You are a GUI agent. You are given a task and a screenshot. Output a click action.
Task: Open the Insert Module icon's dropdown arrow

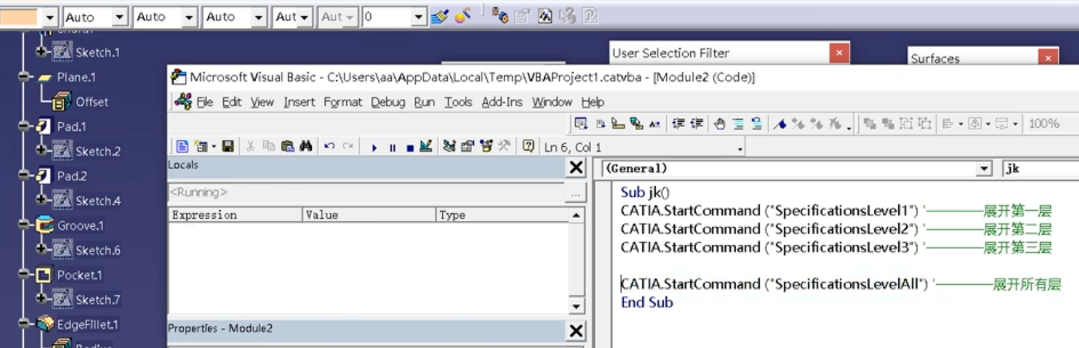coord(214,147)
